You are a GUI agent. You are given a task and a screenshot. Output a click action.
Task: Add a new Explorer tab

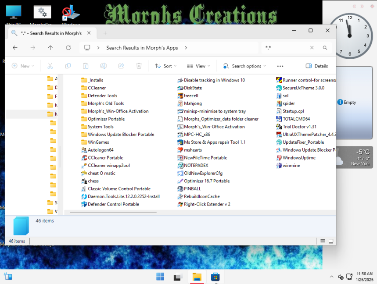pyautogui.click(x=105, y=33)
